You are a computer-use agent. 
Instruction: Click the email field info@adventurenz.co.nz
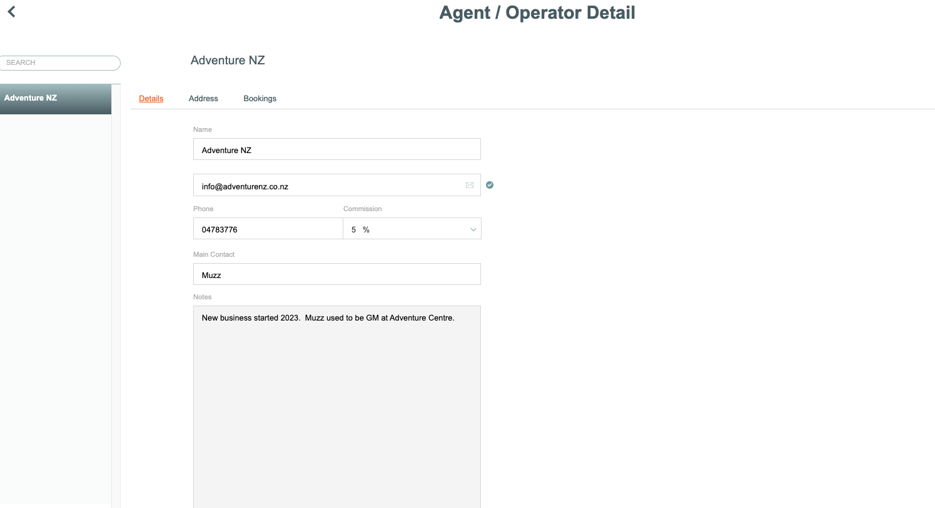coord(337,185)
